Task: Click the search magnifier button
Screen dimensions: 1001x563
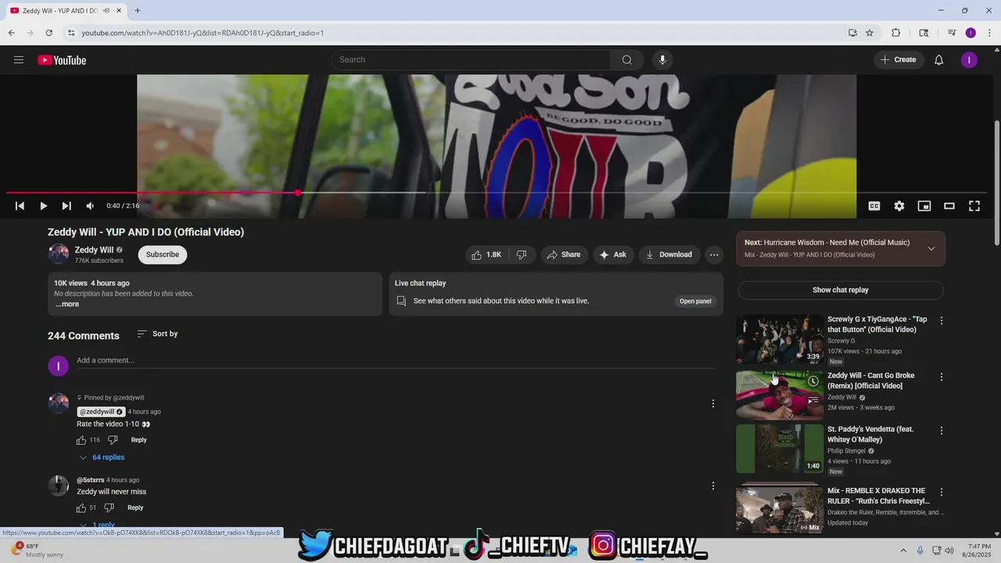Action: coord(626,60)
